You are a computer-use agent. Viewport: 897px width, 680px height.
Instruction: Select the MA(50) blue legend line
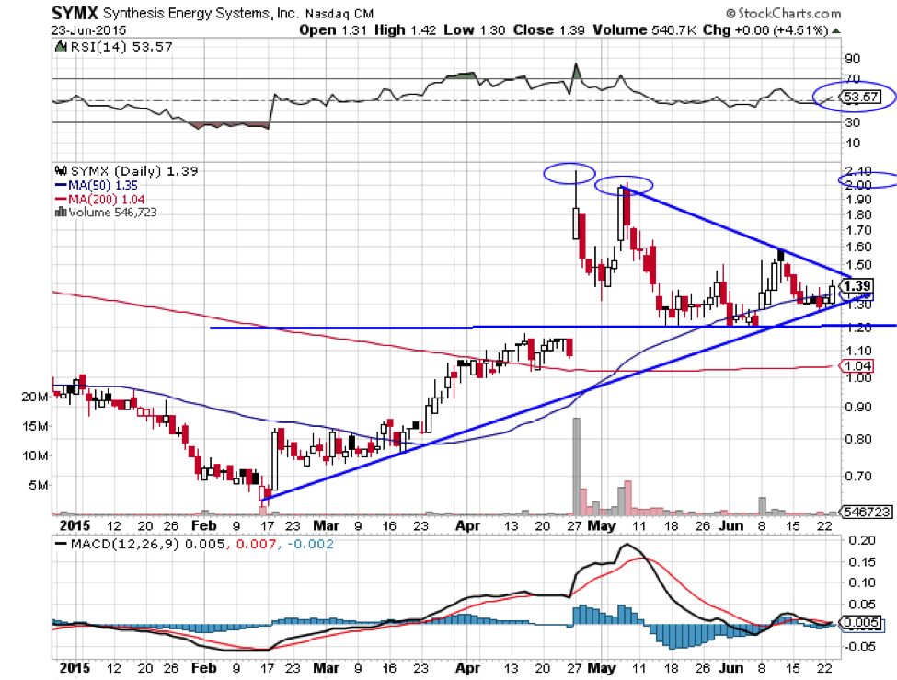tap(61, 185)
